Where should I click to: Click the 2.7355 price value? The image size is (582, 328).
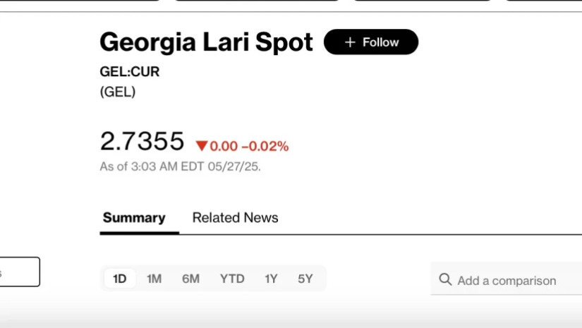pos(142,141)
